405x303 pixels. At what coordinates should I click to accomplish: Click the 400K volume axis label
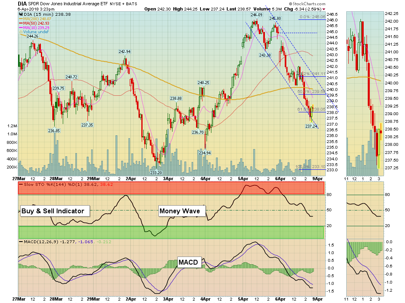click(x=12, y=159)
